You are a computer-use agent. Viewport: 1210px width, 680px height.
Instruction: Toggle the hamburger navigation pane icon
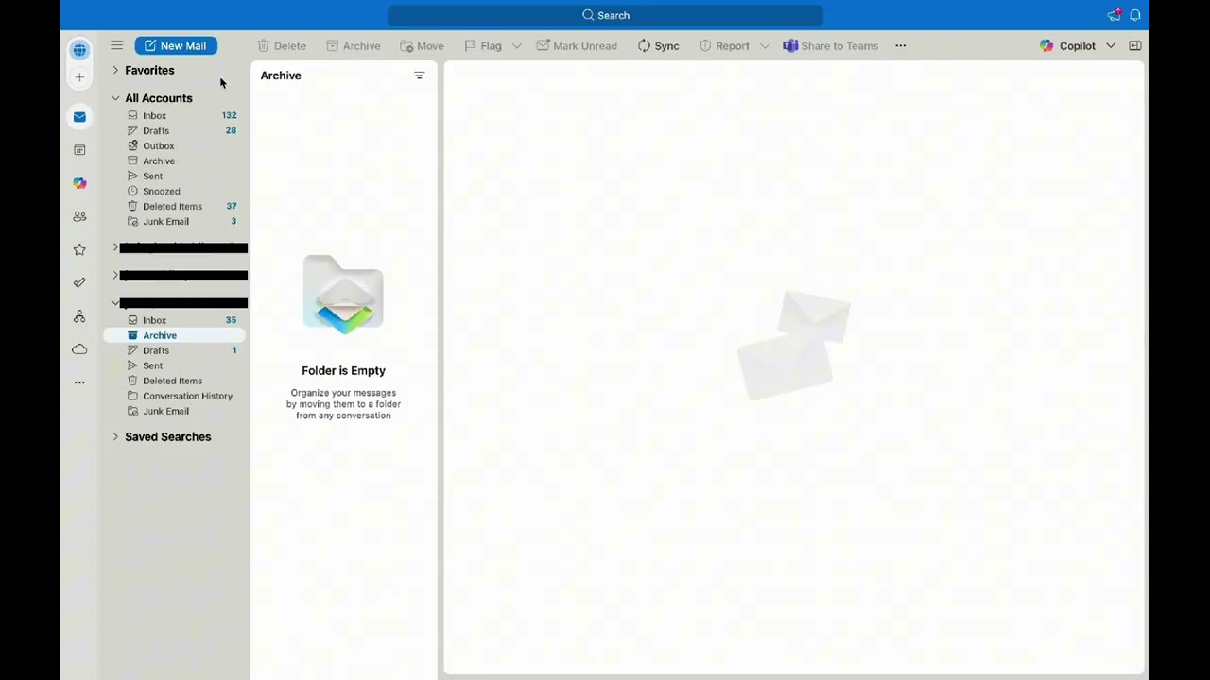(x=116, y=45)
